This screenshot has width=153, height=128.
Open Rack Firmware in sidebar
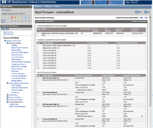(x=8, y=34)
